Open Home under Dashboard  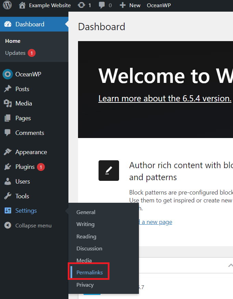(13, 41)
